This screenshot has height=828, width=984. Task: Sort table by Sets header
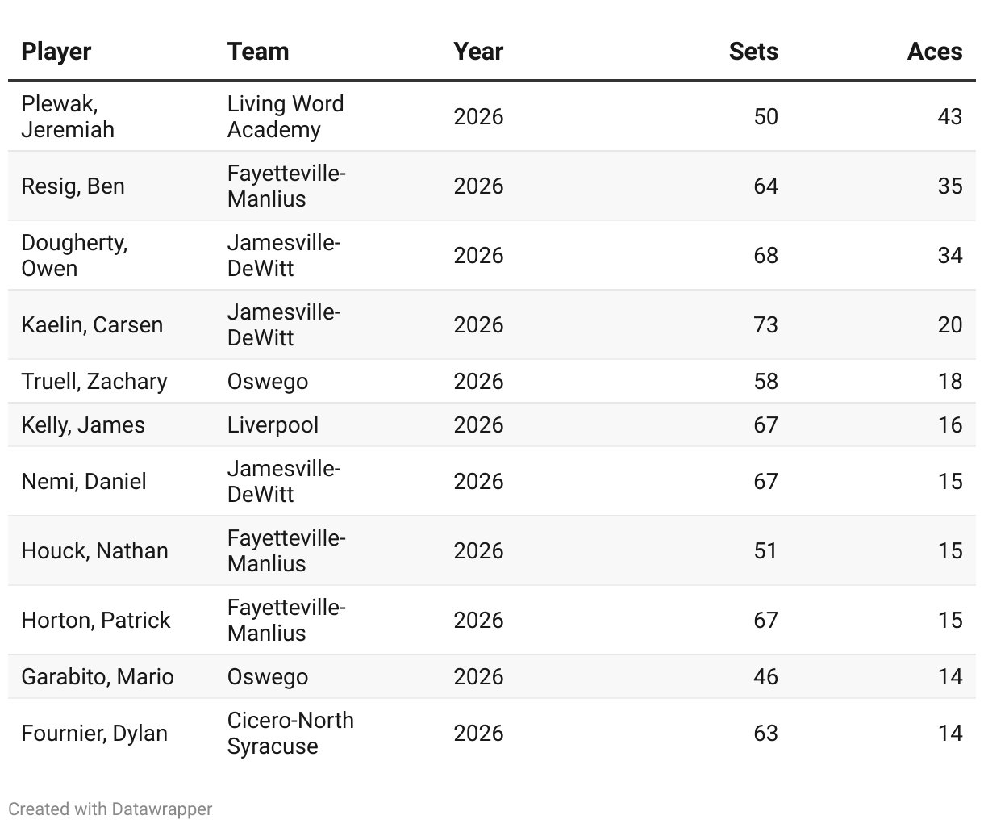[x=753, y=52]
